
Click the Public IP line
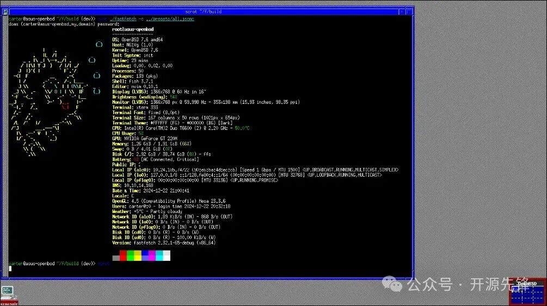pos(126,165)
